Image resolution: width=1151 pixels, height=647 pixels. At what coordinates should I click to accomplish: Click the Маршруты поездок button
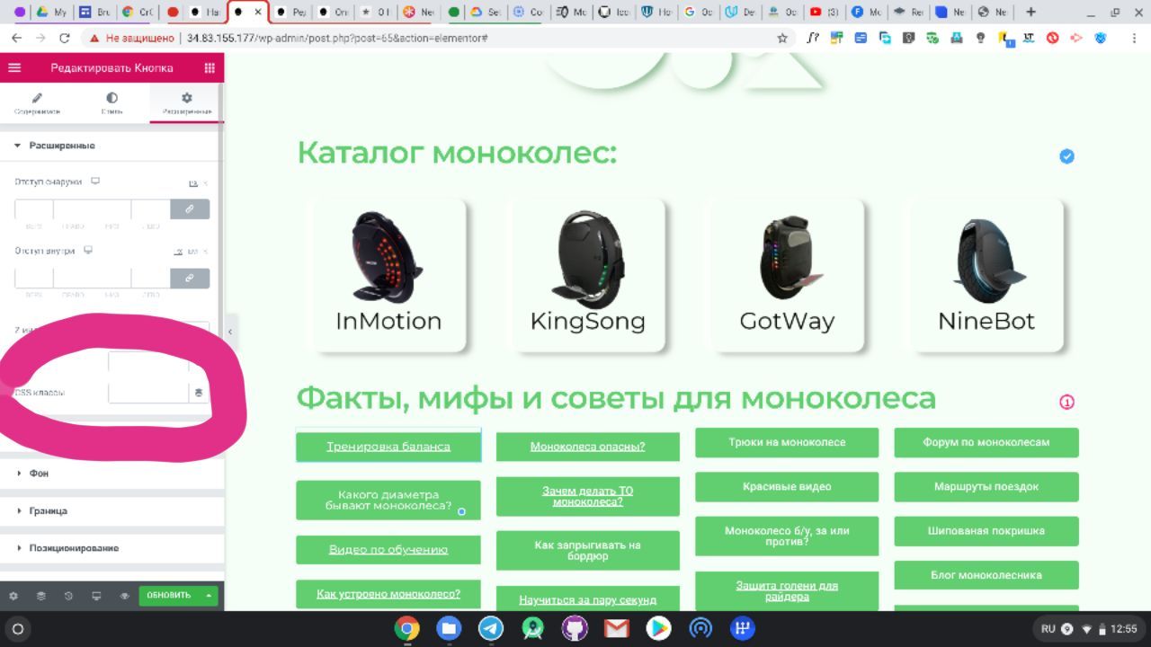[x=986, y=486]
